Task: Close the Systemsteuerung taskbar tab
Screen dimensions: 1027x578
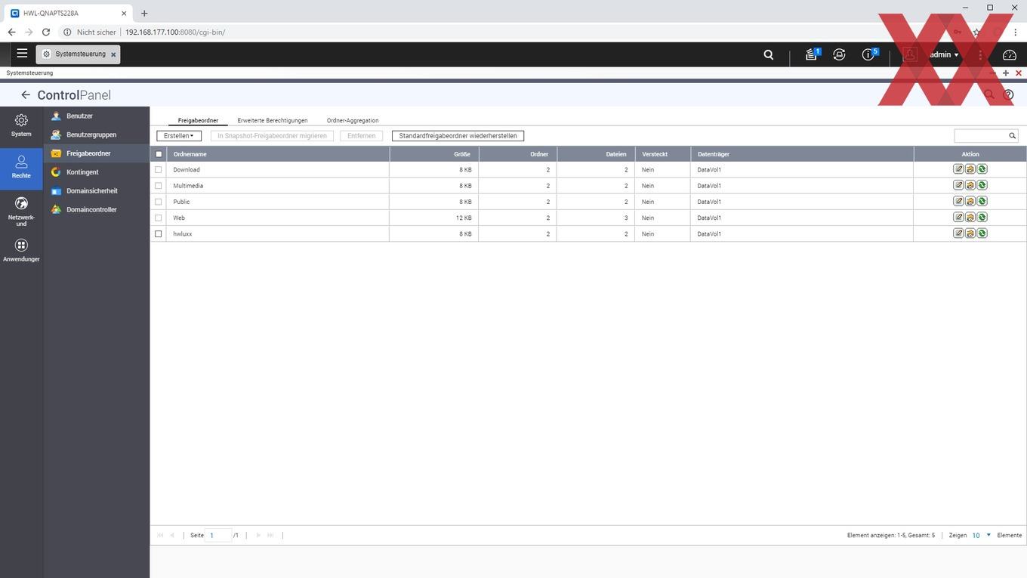Action: point(114,54)
